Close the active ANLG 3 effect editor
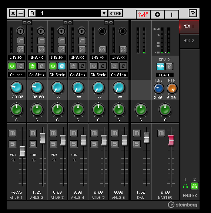The width and height of the screenshot is (211, 213). tap(62, 66)
